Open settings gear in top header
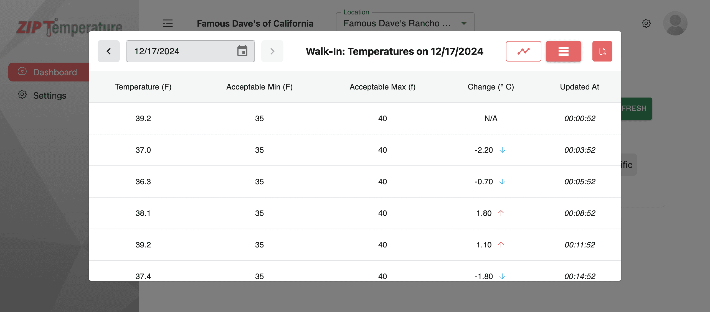 pyautogui.click(x=646, y=23)
